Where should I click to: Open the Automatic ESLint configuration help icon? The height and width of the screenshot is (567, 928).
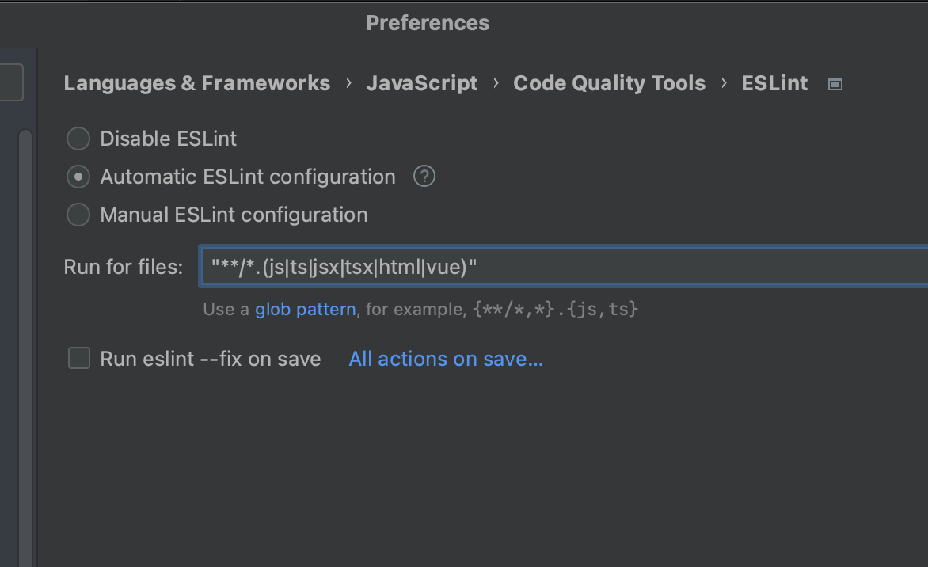(x=424, y=177)
